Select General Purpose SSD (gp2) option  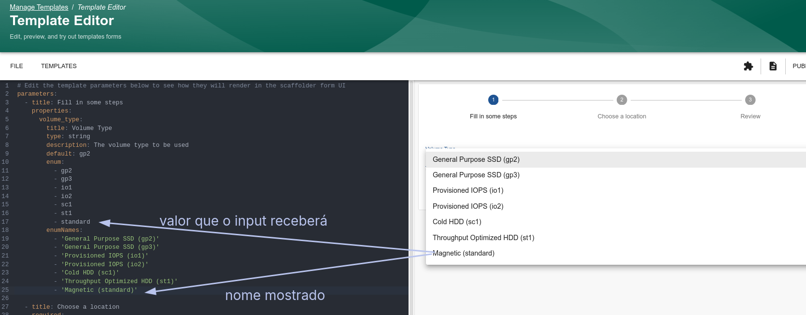click(x=476, y=159)
